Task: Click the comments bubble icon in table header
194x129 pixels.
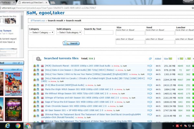Action: [x=150, y=59]
